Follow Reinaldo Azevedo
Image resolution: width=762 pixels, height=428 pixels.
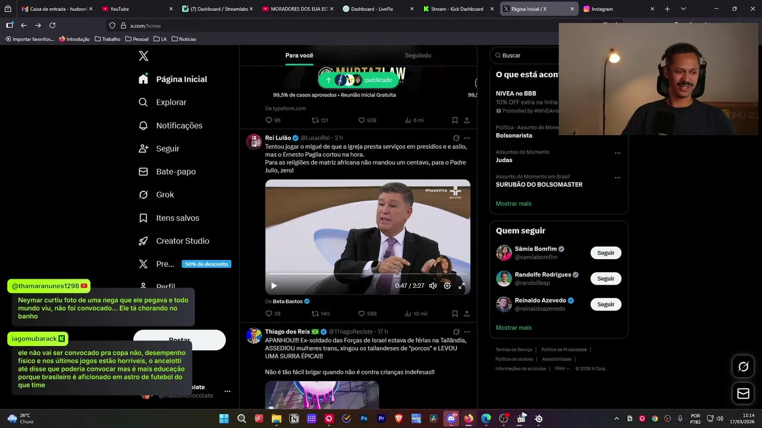click(605, 304)
